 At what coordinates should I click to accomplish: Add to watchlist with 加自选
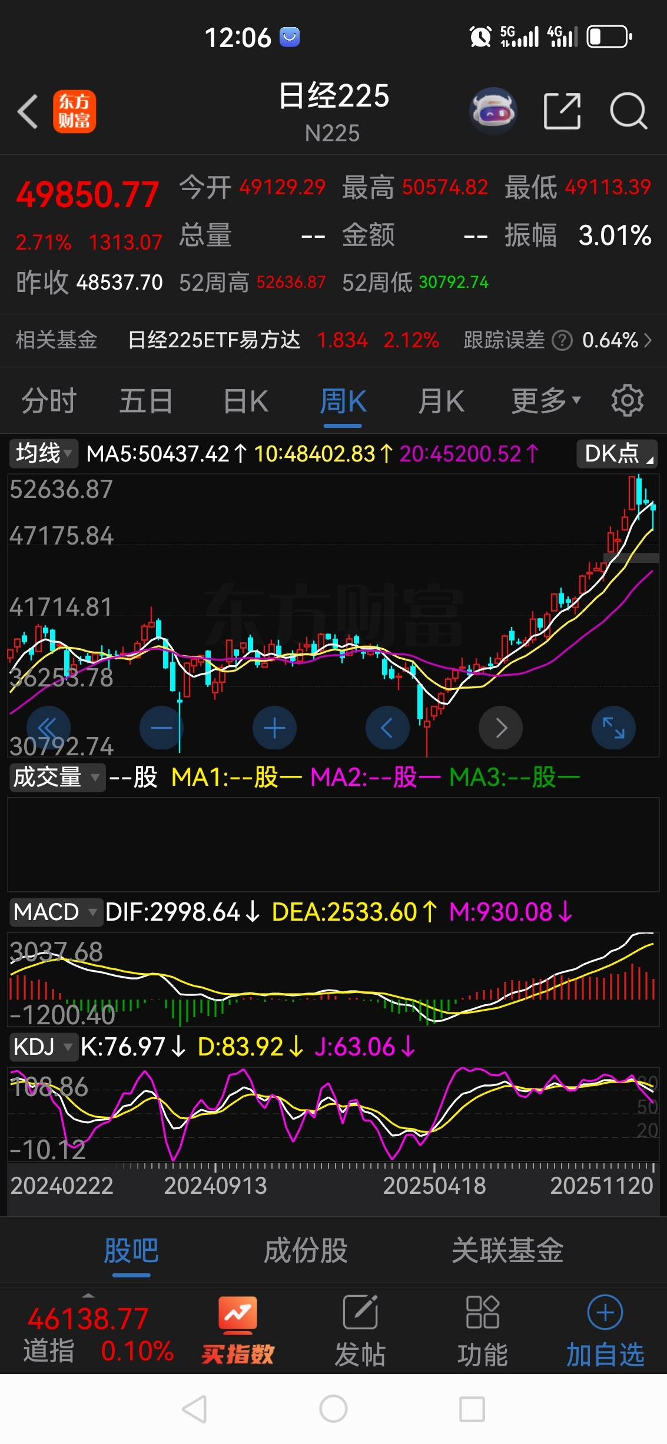tap(605, 1330)
